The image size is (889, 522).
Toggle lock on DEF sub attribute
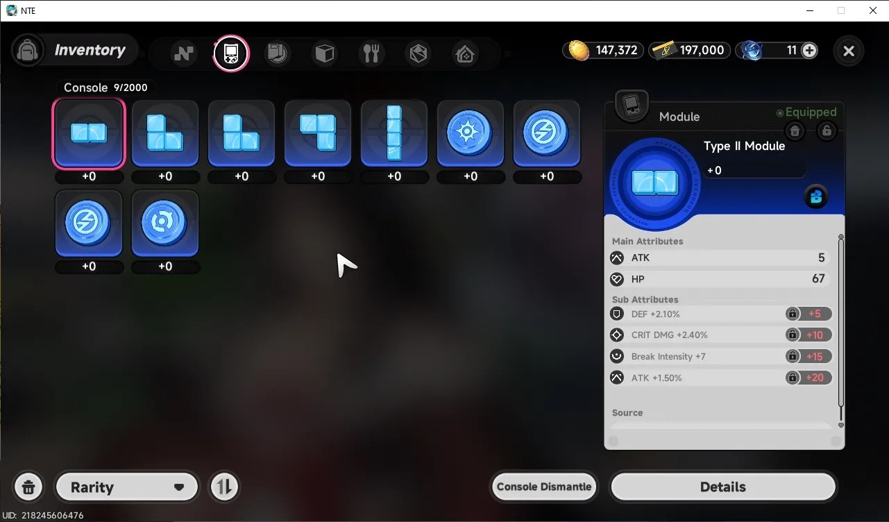(x=792, y=314)
